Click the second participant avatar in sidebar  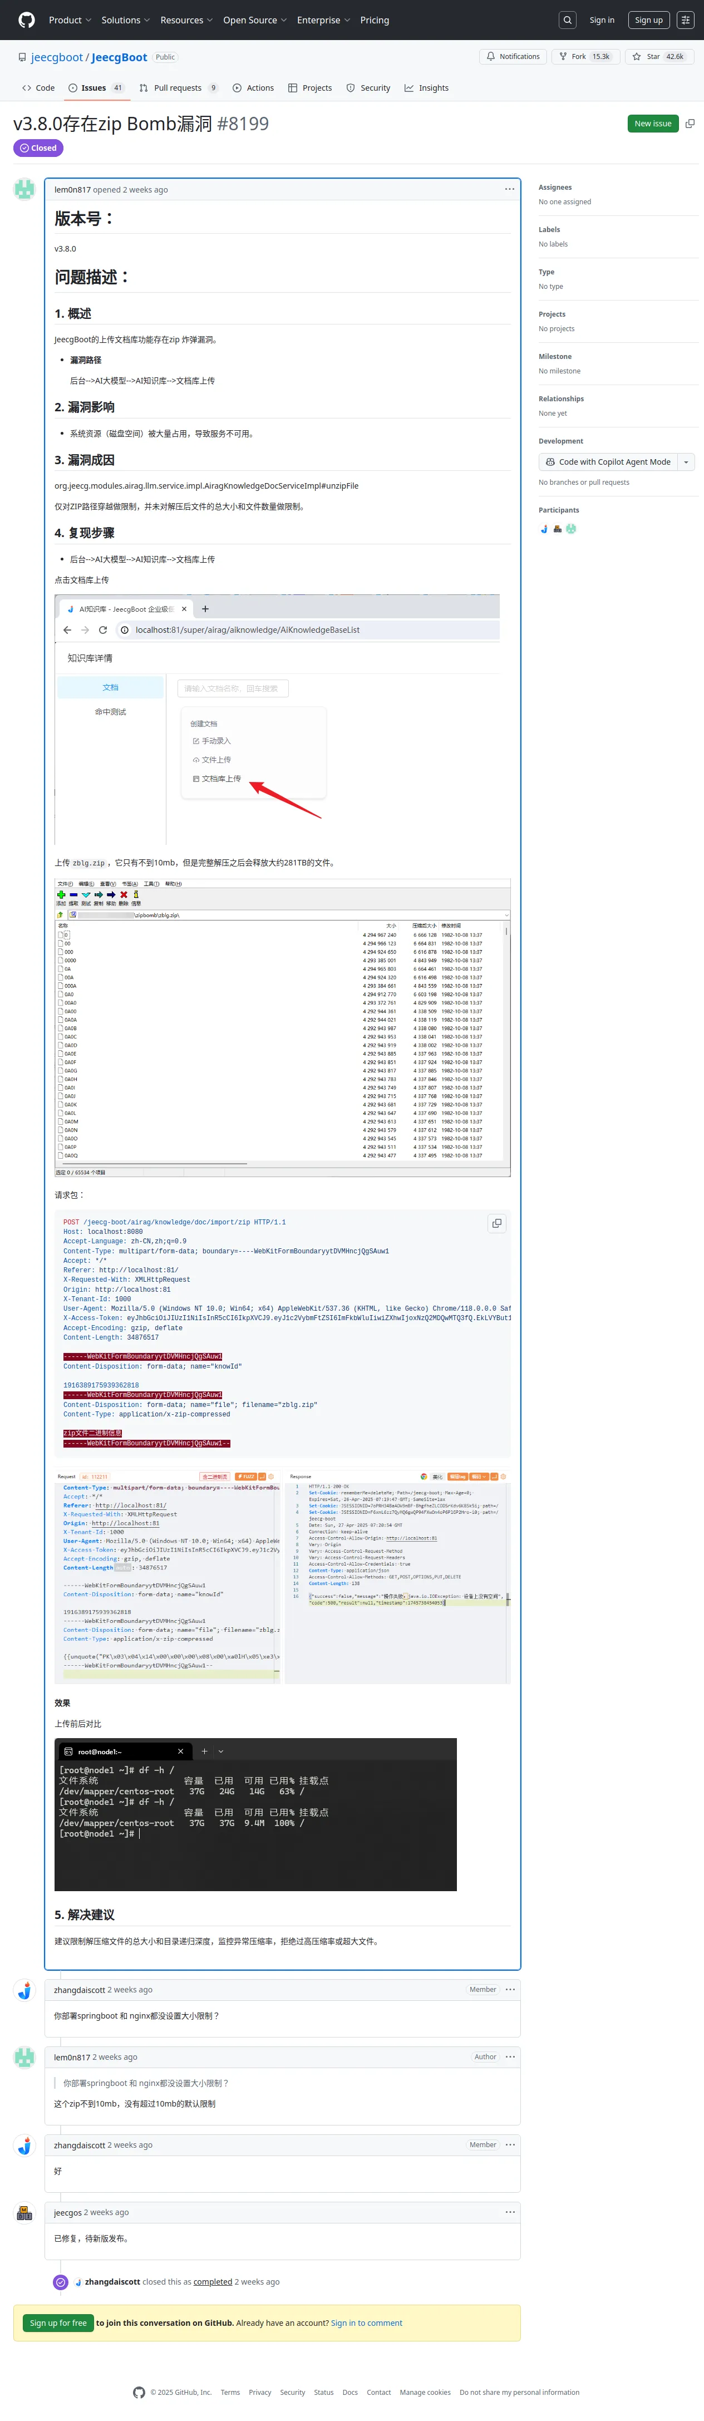(x=558, y=528)
